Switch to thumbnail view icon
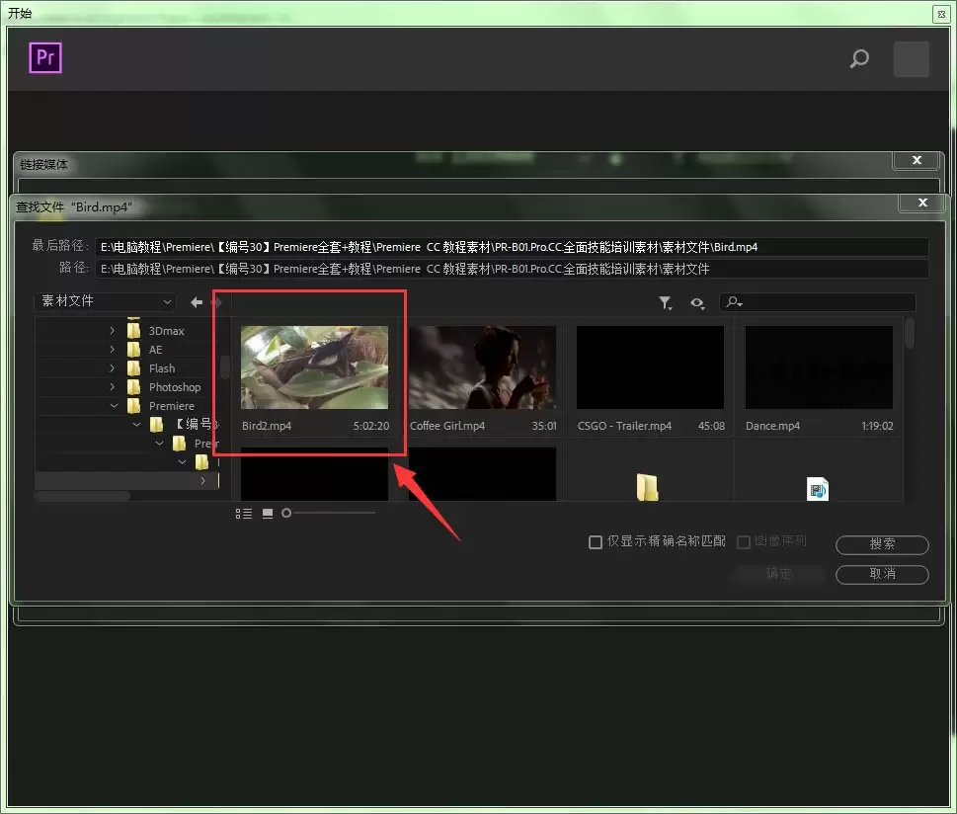Viewport: 957px width, 814px height. click(268, 514)
